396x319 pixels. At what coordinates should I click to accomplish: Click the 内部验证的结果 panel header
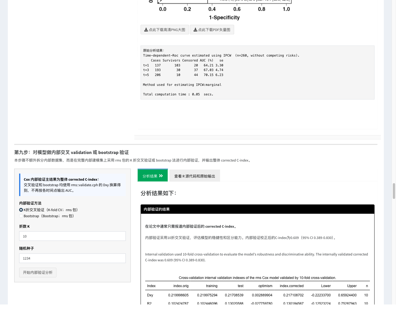pos(257,209)
